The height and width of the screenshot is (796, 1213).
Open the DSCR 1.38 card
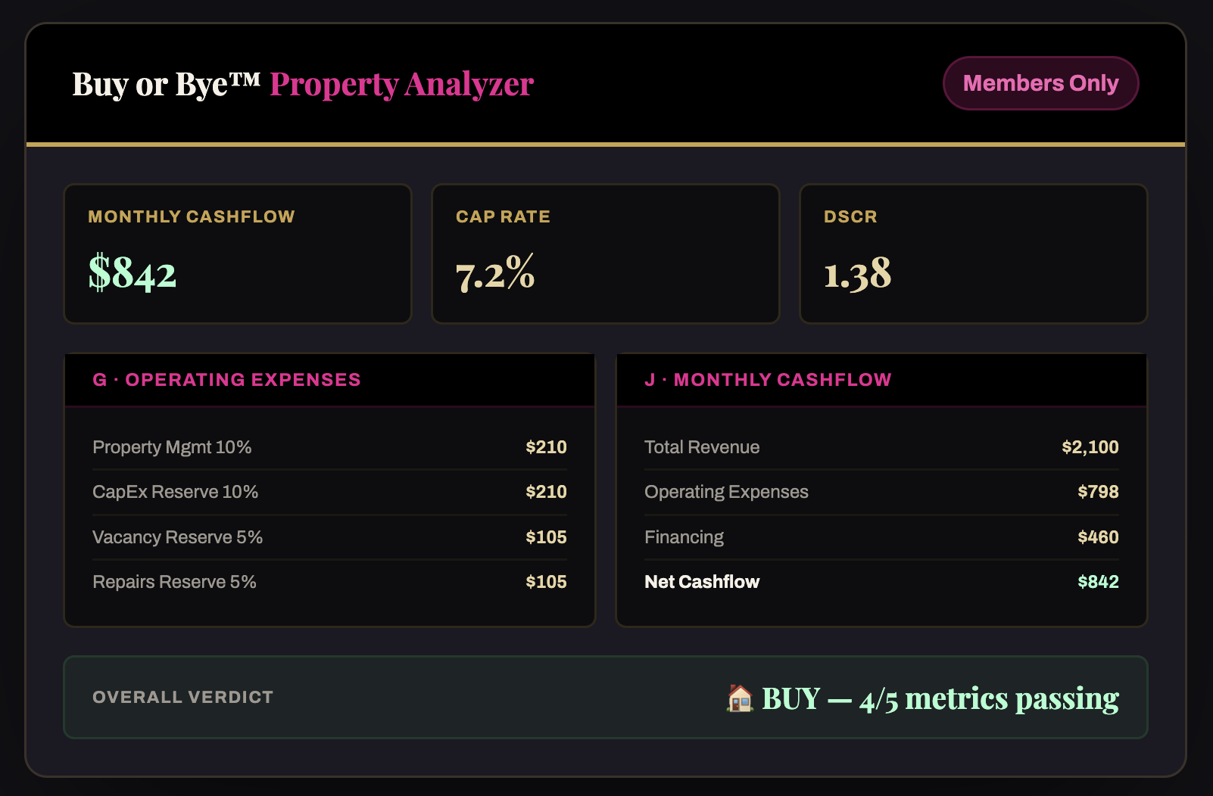(974, 254)
